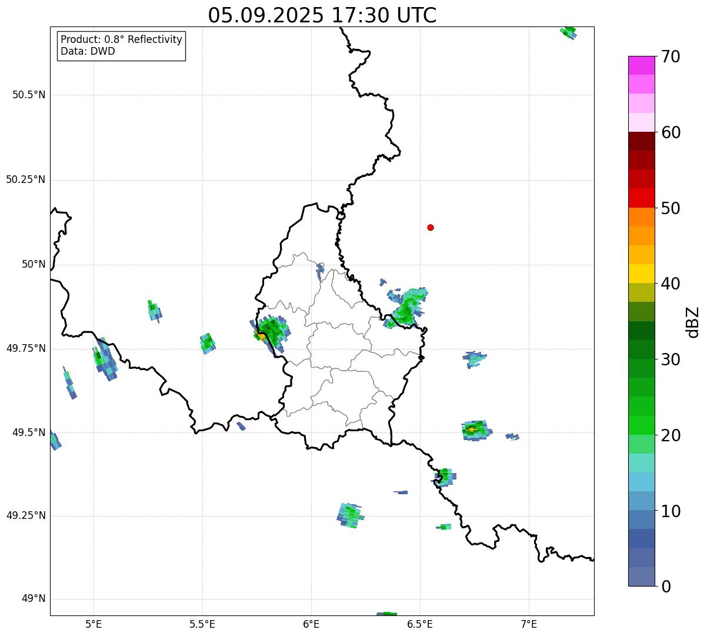Click the Product: 0.8° Reflectivity text
Image resolution: width=707 pixels, height=636 pixels.
pos(121,39)
